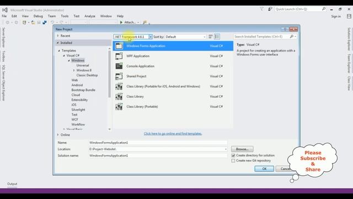
Task: Select the Windows Forms Application template icon
Action: pos(119,46)
